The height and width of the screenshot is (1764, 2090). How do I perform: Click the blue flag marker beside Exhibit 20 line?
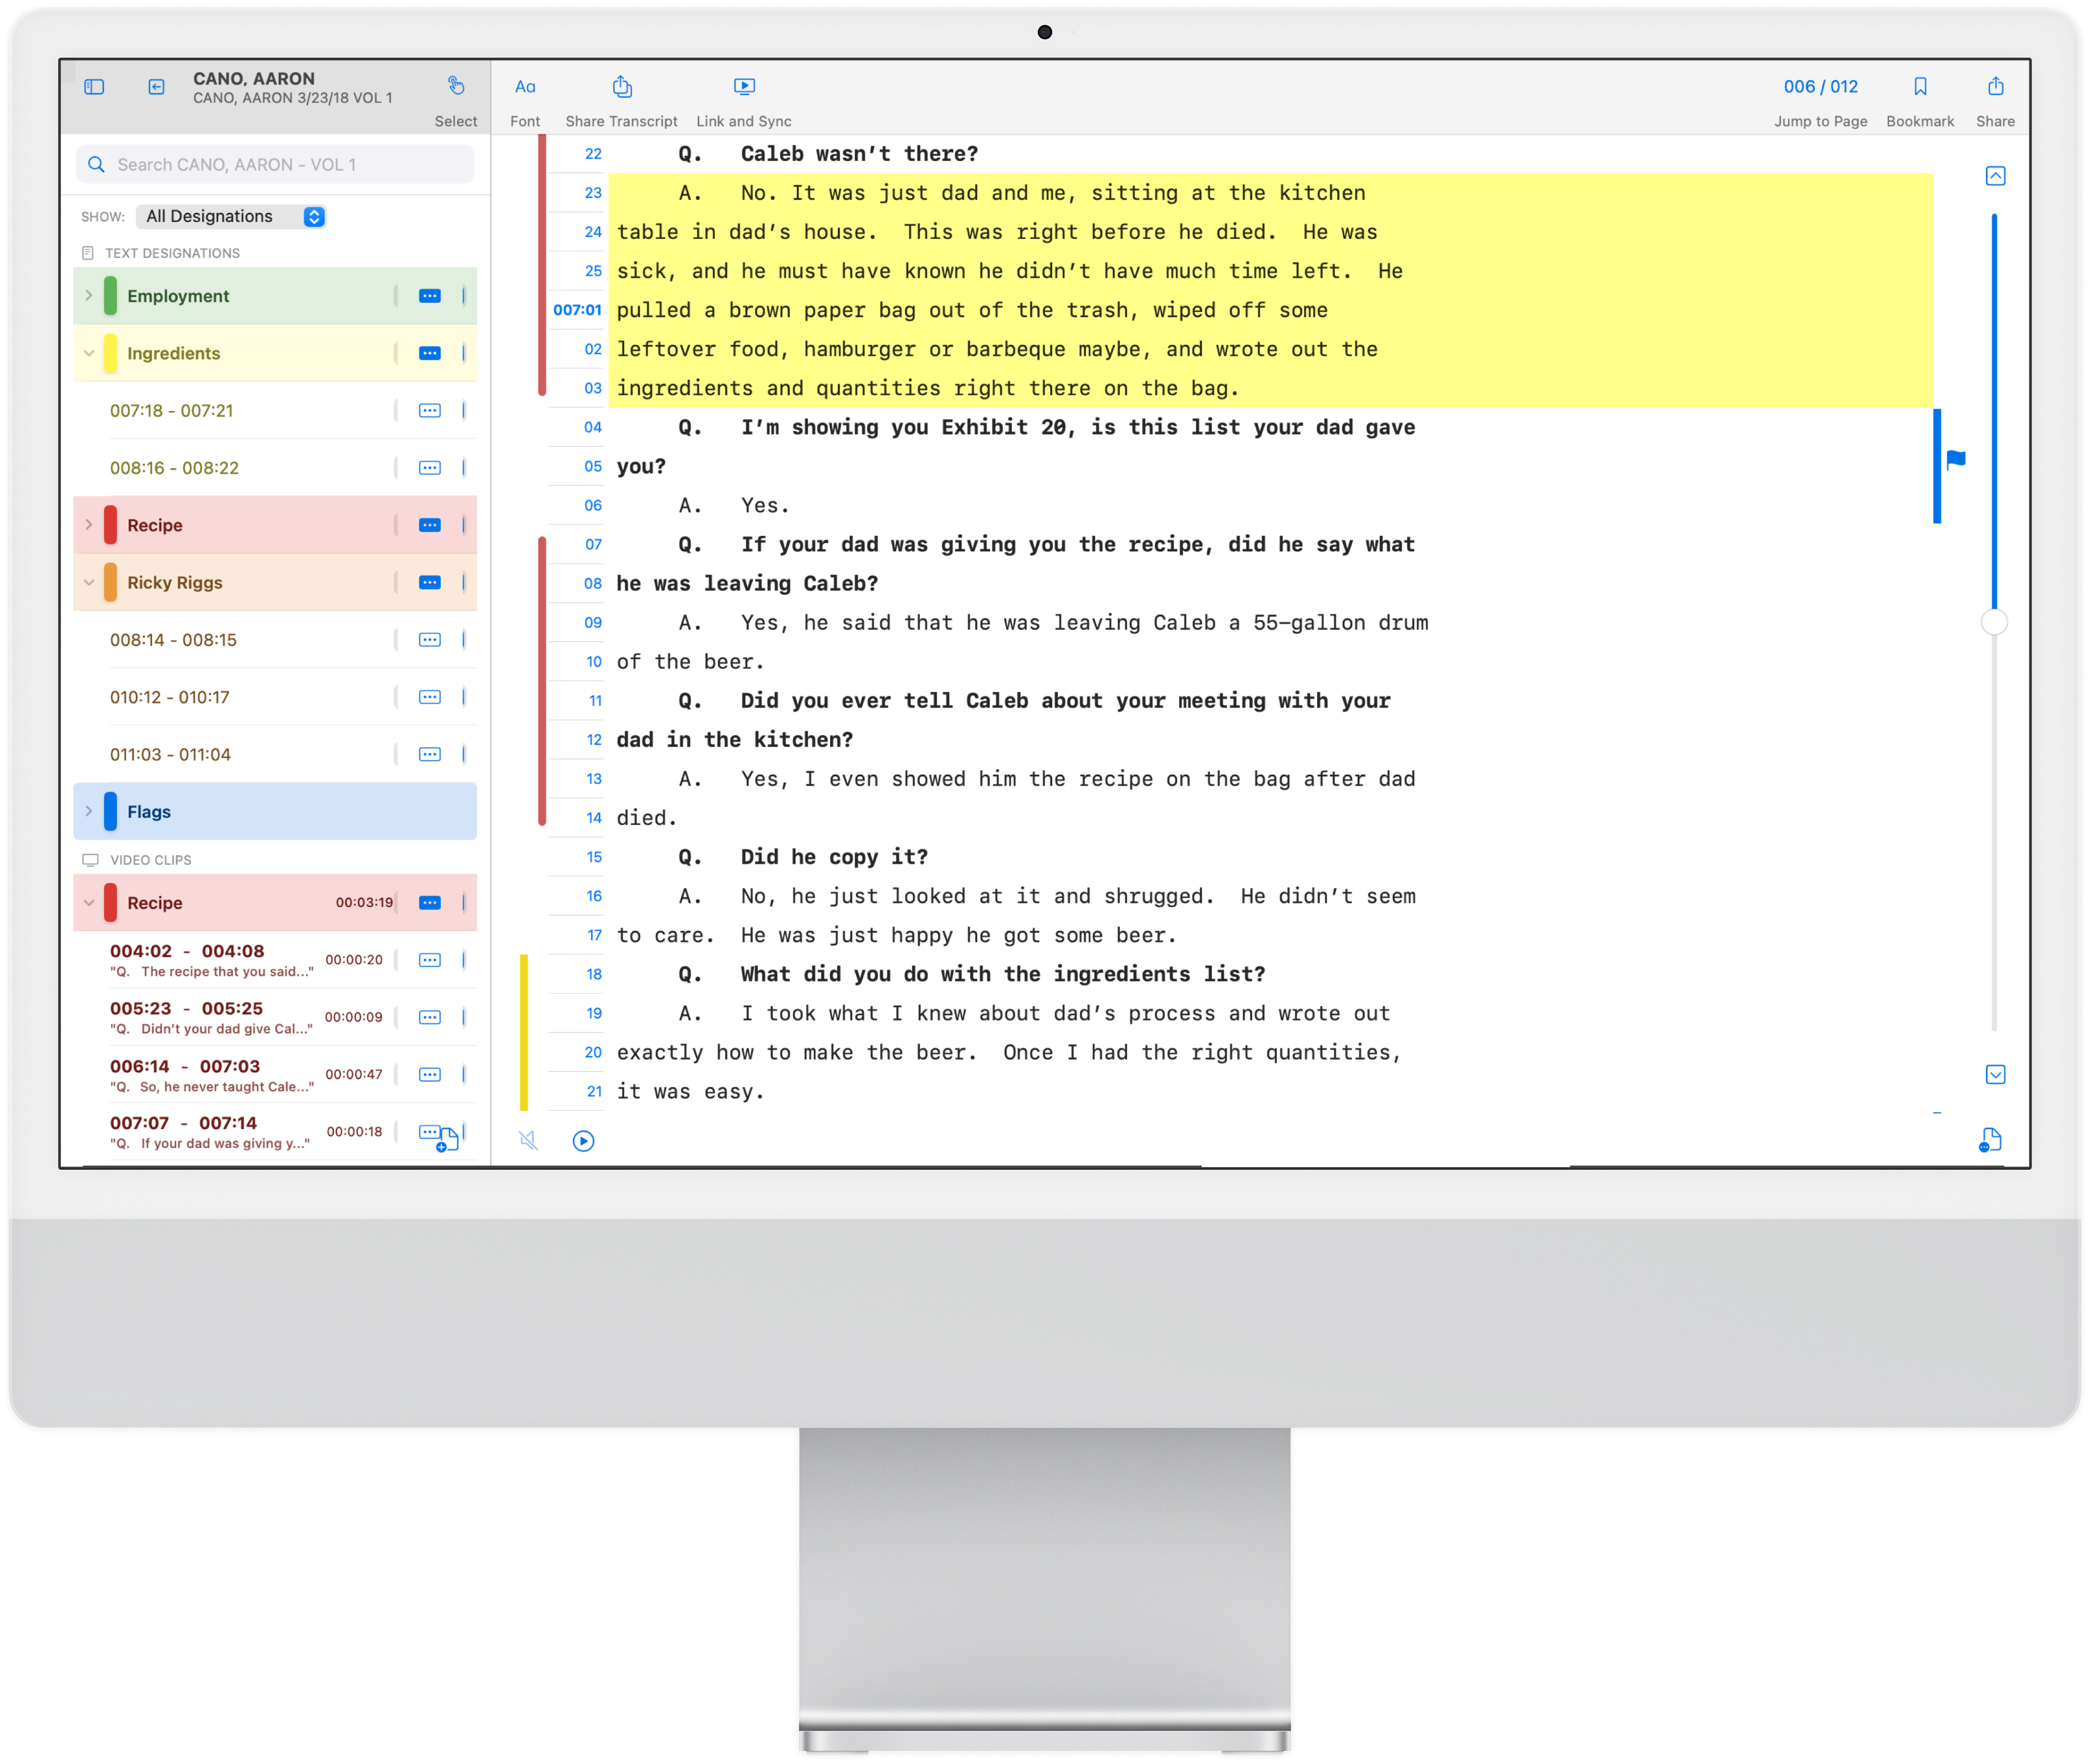[x=1956, y=460]
